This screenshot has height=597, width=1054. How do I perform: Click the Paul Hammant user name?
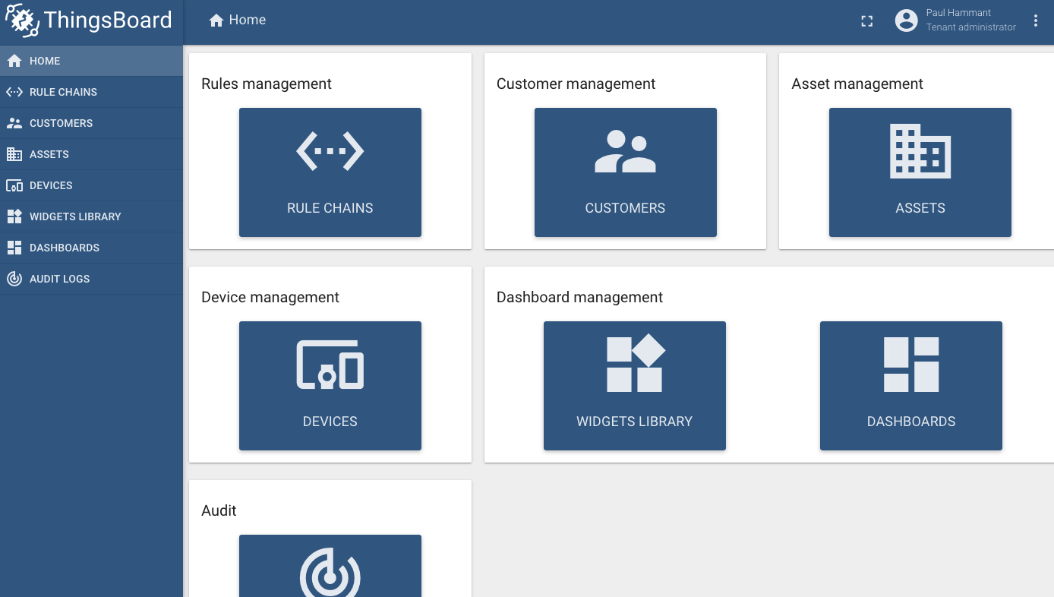[958, 13]
